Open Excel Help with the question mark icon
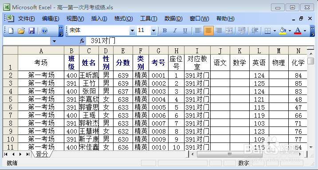Screen dimensions: 318x170 point(44,31)
